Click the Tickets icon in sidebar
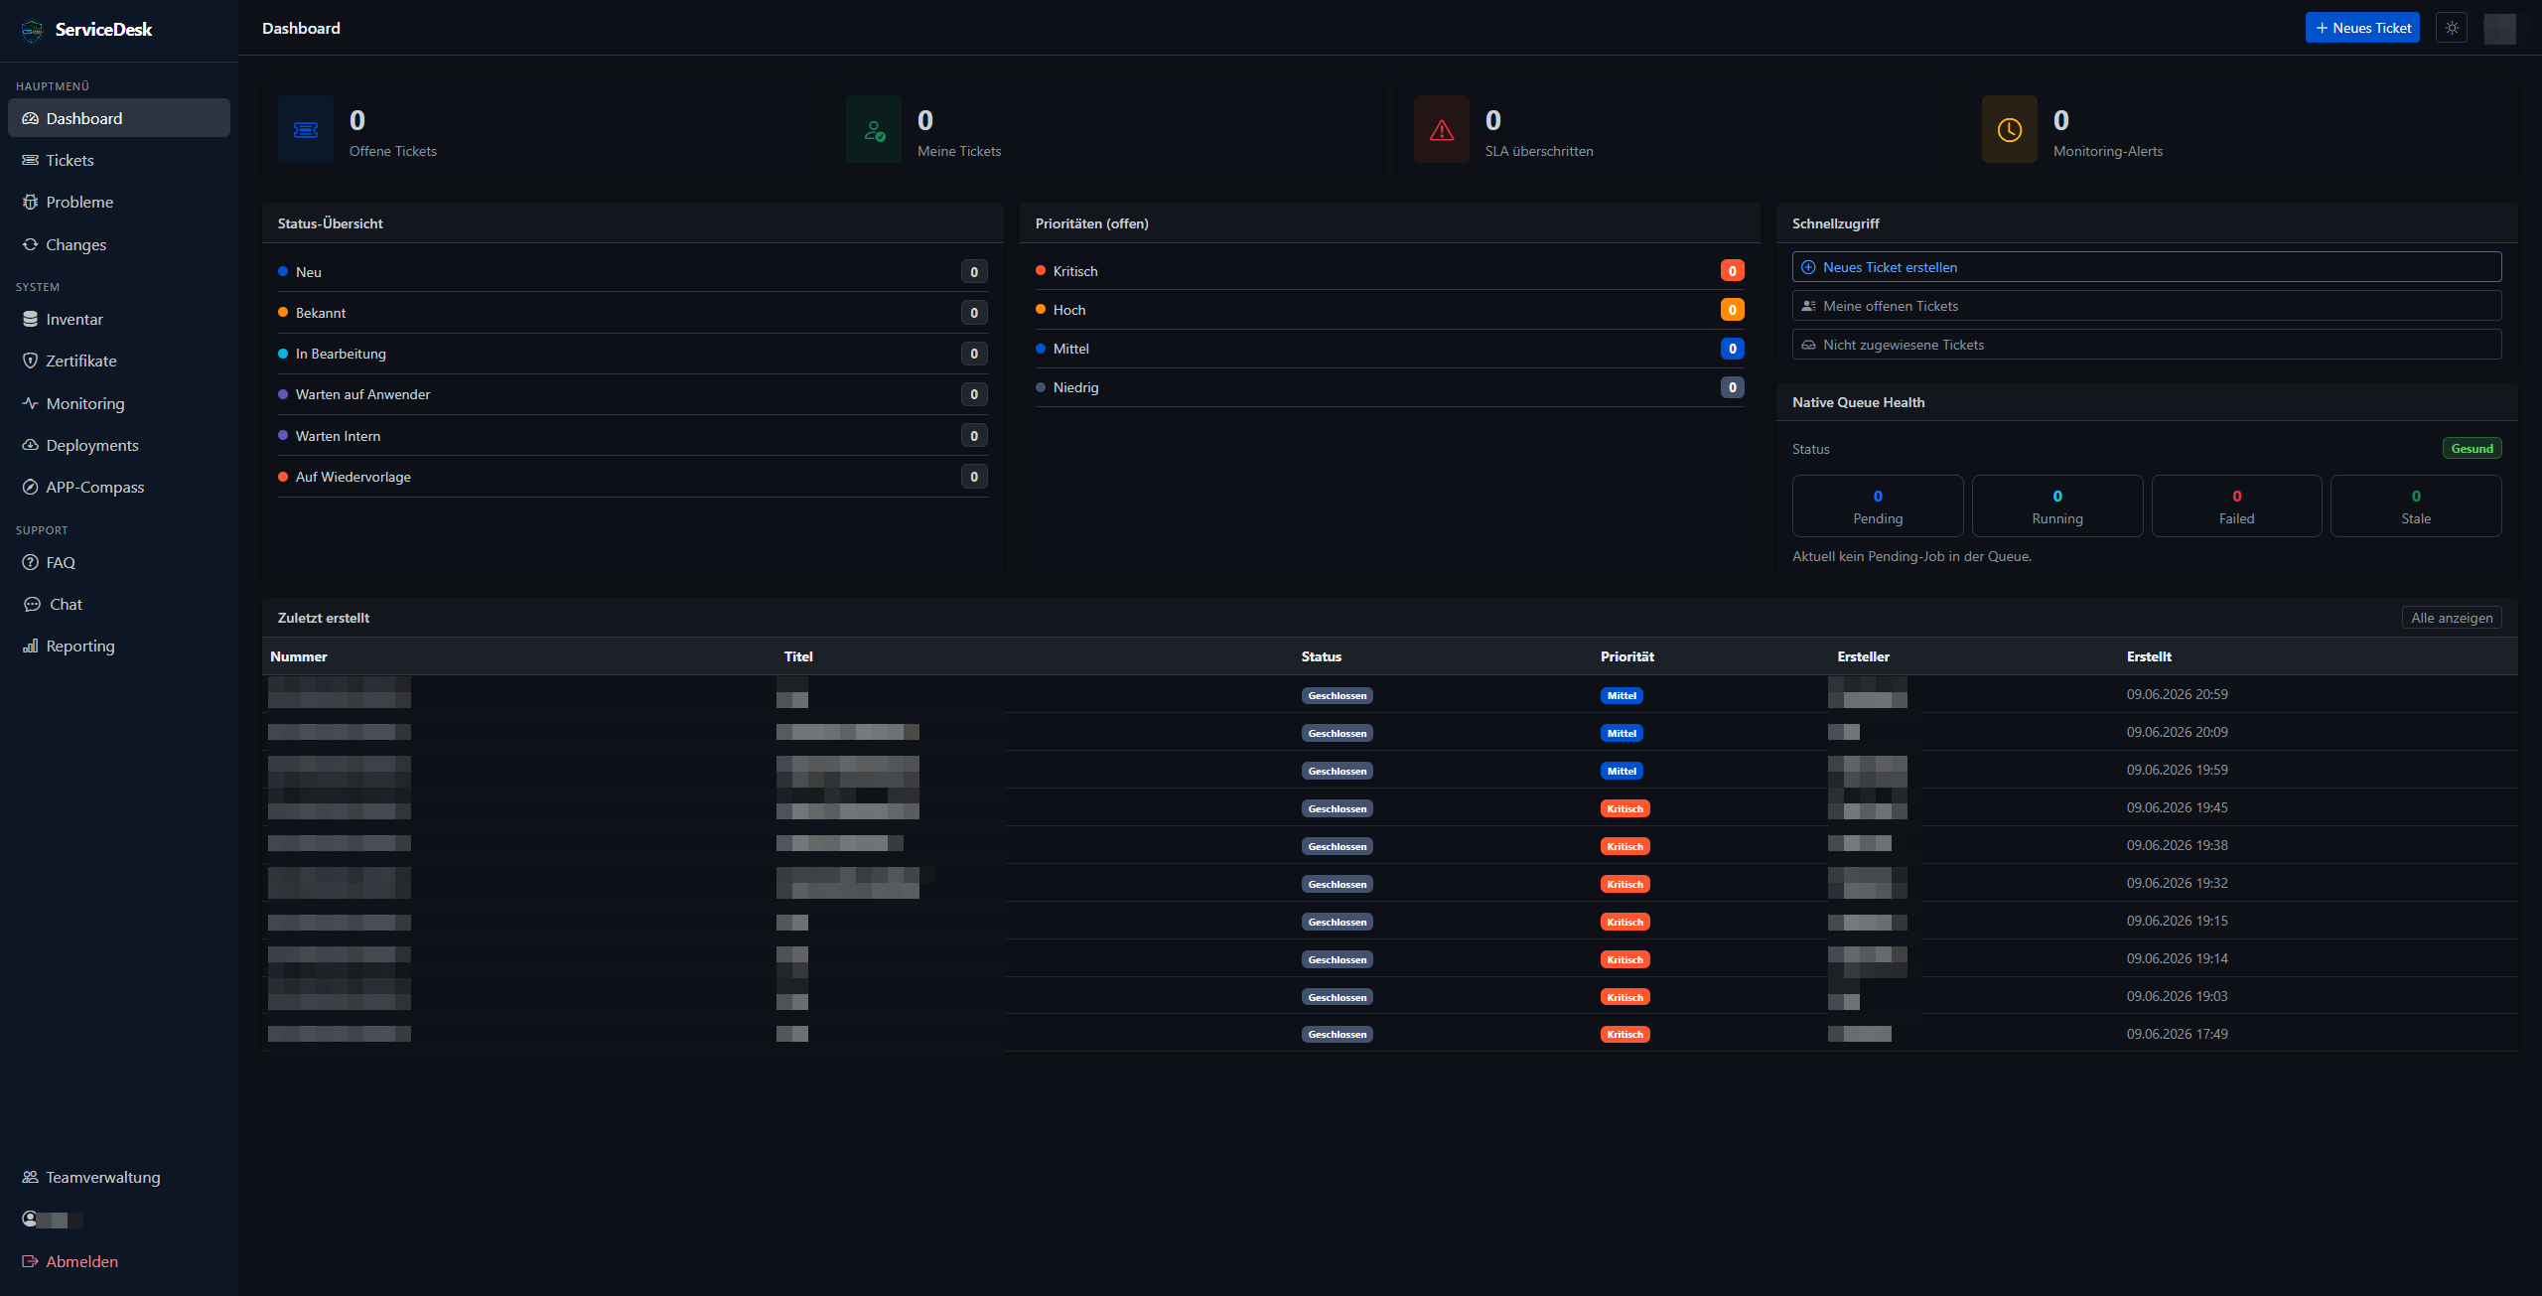 (x=30, y=160)
